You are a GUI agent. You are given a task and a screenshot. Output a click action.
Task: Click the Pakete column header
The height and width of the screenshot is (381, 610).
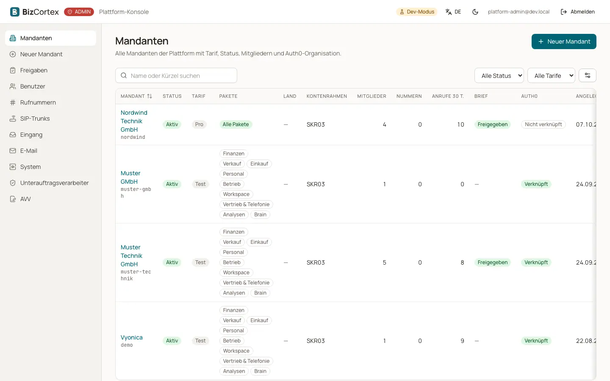point(228,96)
